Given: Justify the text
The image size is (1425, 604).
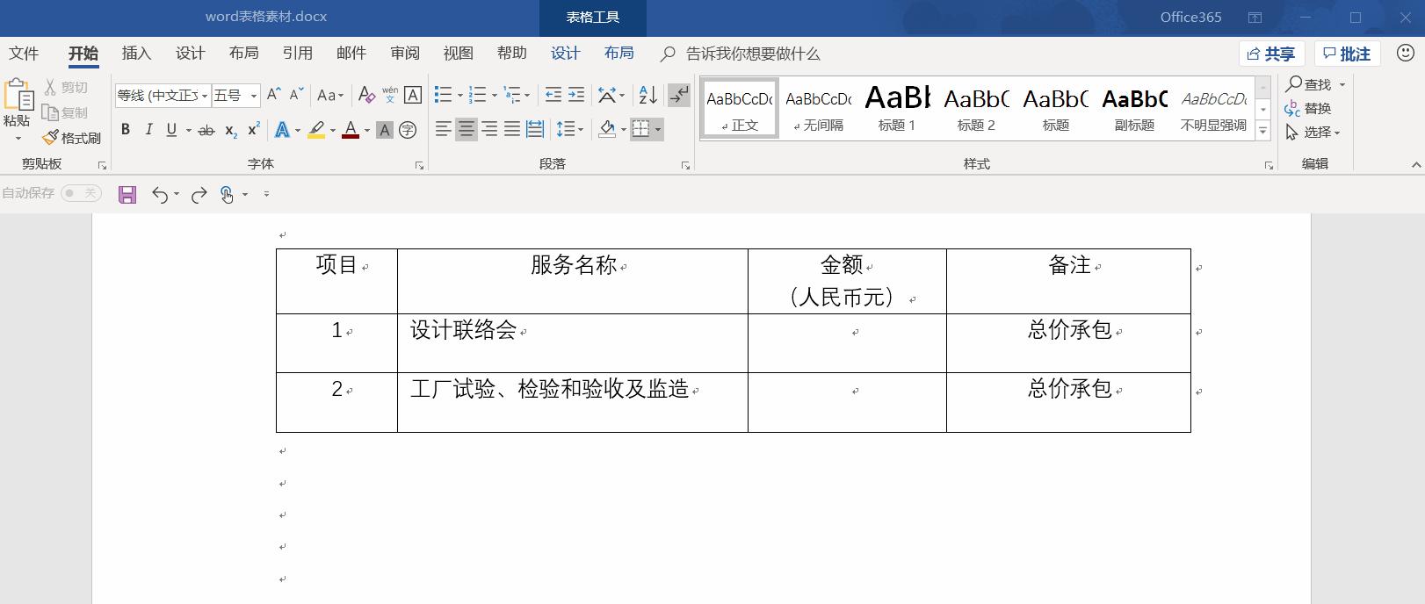Looking at the screenshot, I should click(x=511, y=130).
